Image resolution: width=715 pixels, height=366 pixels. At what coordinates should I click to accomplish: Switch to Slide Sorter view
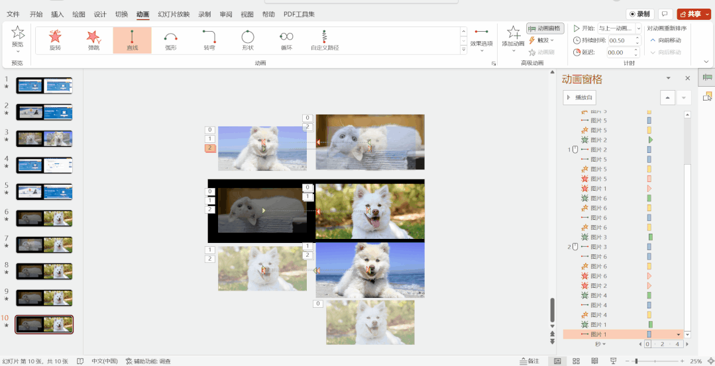[x=576, y=361]
